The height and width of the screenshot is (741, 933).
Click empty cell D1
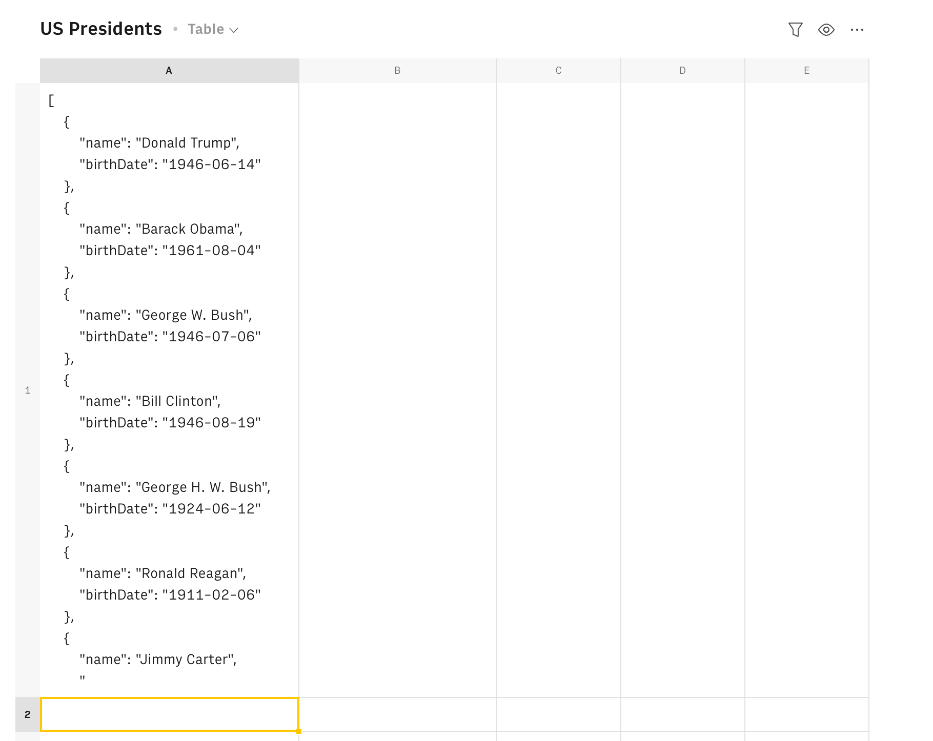pos(683,390)
